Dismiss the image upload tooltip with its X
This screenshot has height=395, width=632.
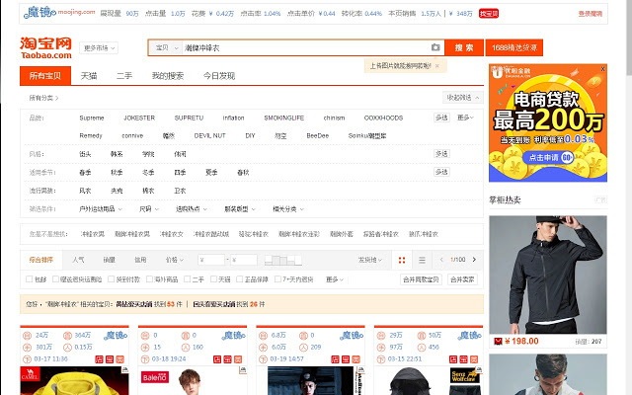point(436,66)
